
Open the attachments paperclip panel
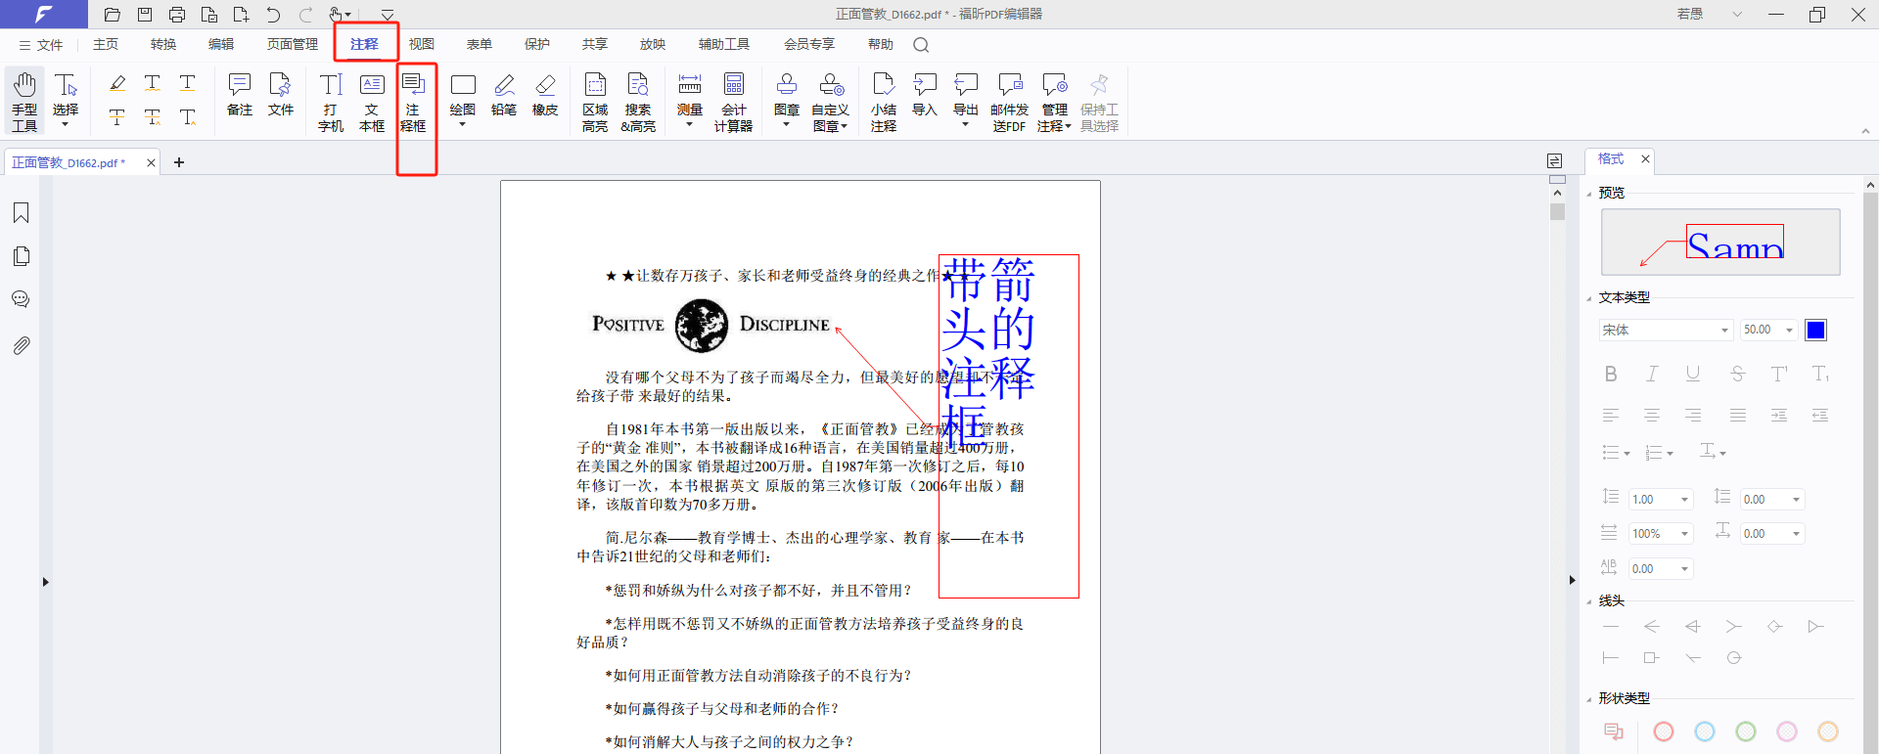[21, 345]
